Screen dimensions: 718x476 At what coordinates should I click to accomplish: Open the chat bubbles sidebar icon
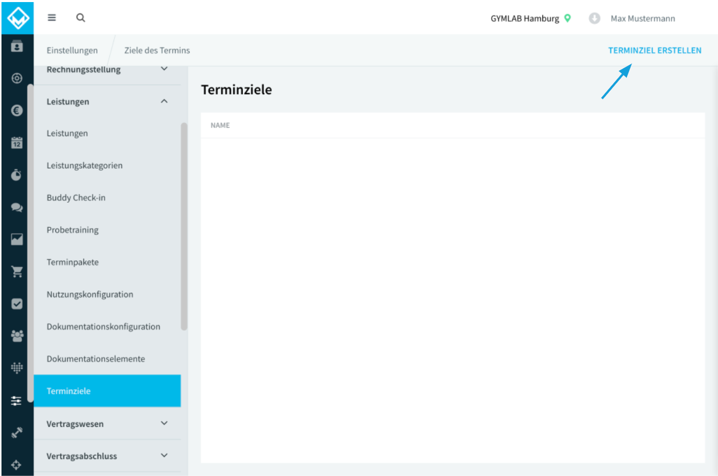[x=17, y=207]
